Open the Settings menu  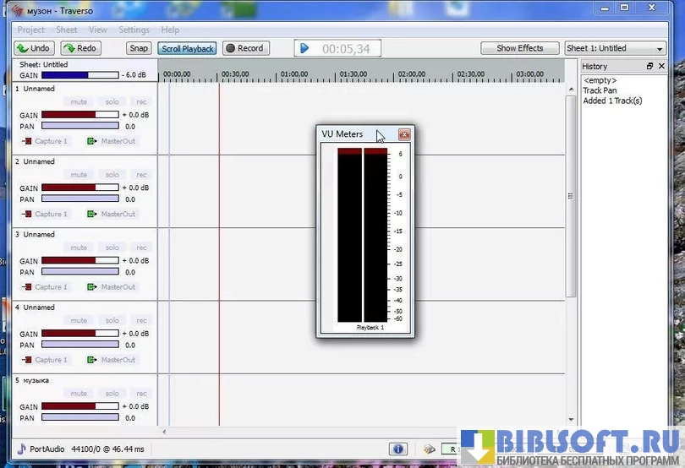(134, 30)
